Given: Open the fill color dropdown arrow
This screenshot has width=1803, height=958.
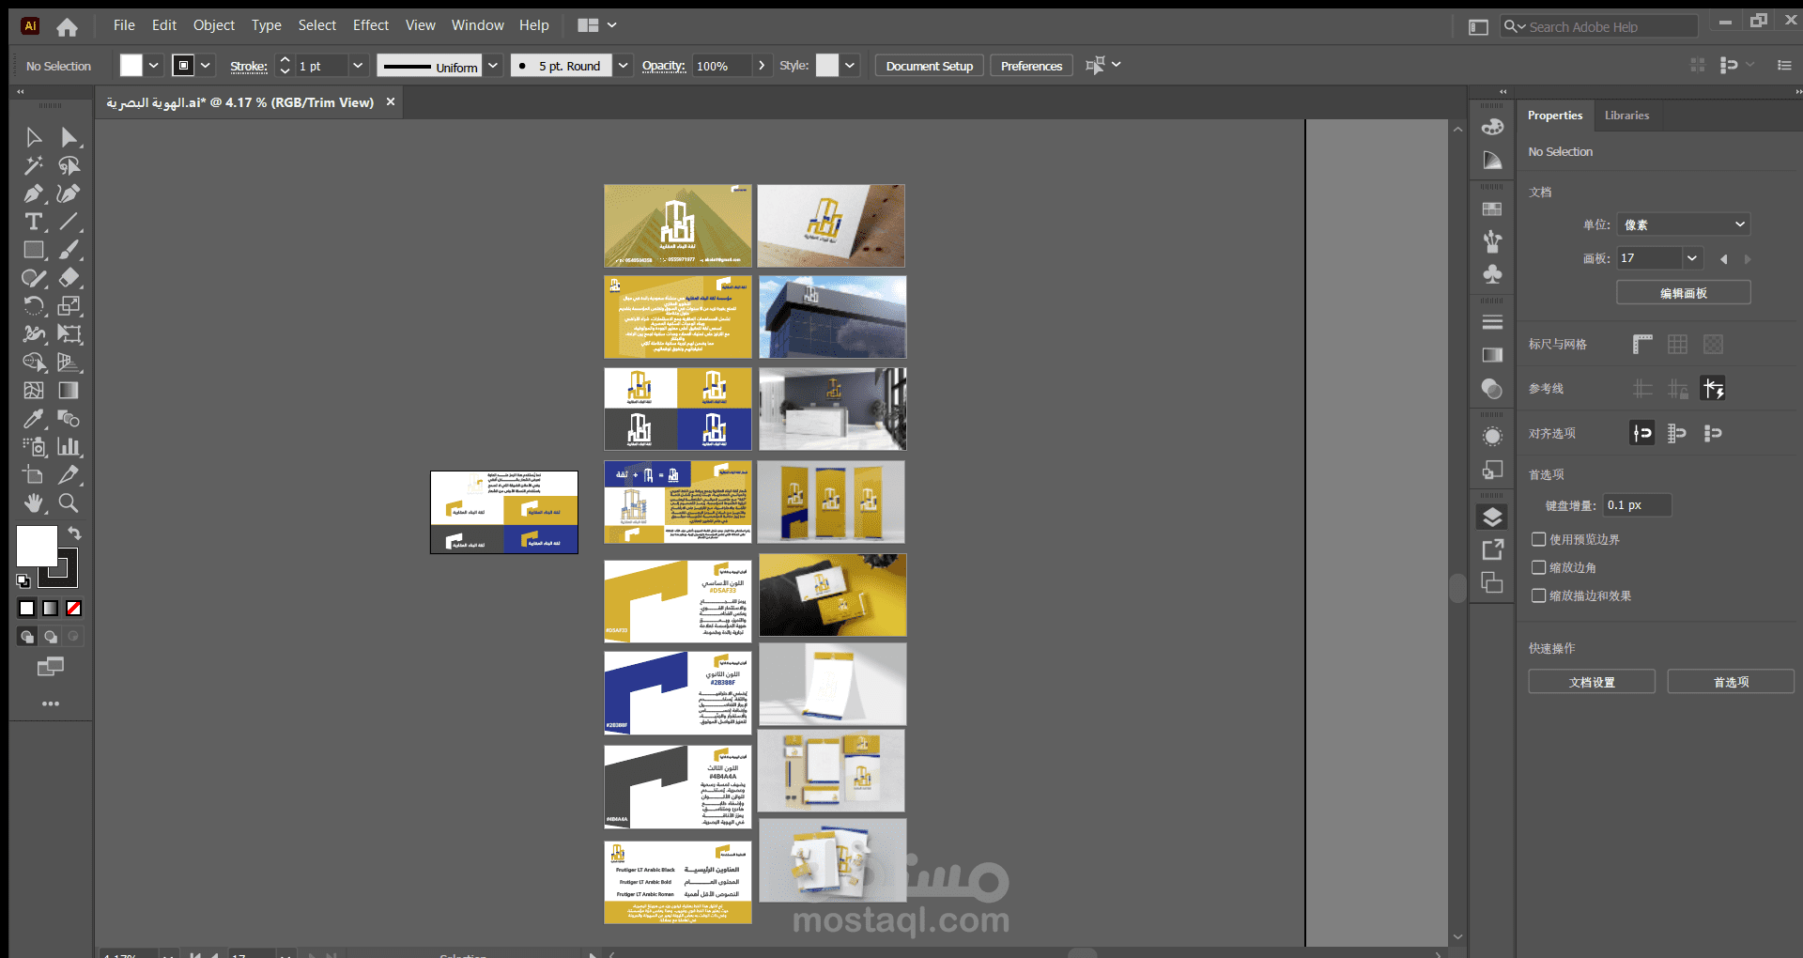Looking at the screenshot, I should 153,66.
